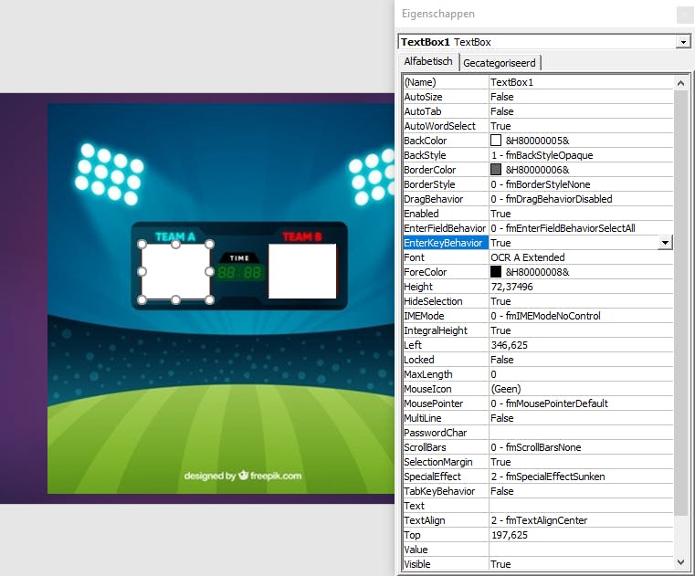Viewport: 695px width, 576px height.
Task: Select the Left property
Action: (x=446, y=346)
